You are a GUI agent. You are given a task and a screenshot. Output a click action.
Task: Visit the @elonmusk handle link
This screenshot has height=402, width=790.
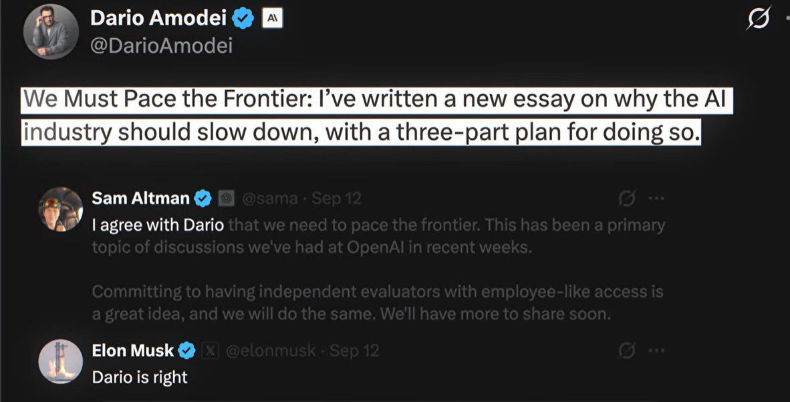pyautogui.click(x=271, y=350)
